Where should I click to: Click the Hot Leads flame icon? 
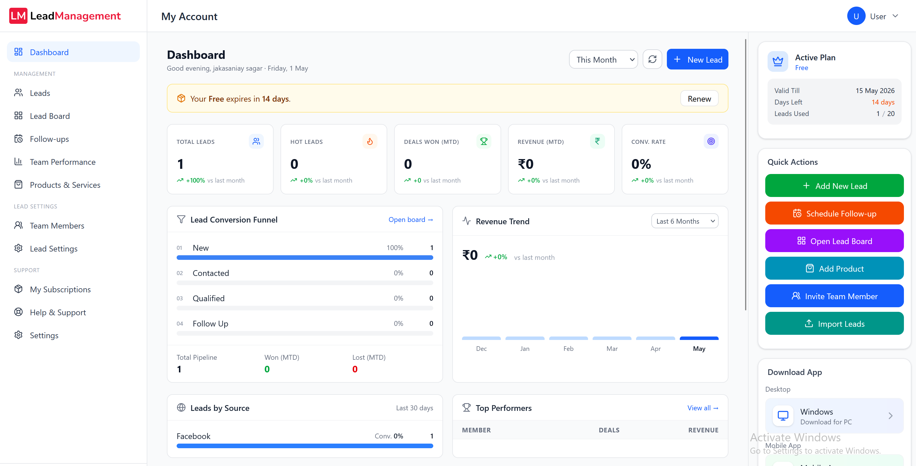pyautogui.click(x=370, y=141)
